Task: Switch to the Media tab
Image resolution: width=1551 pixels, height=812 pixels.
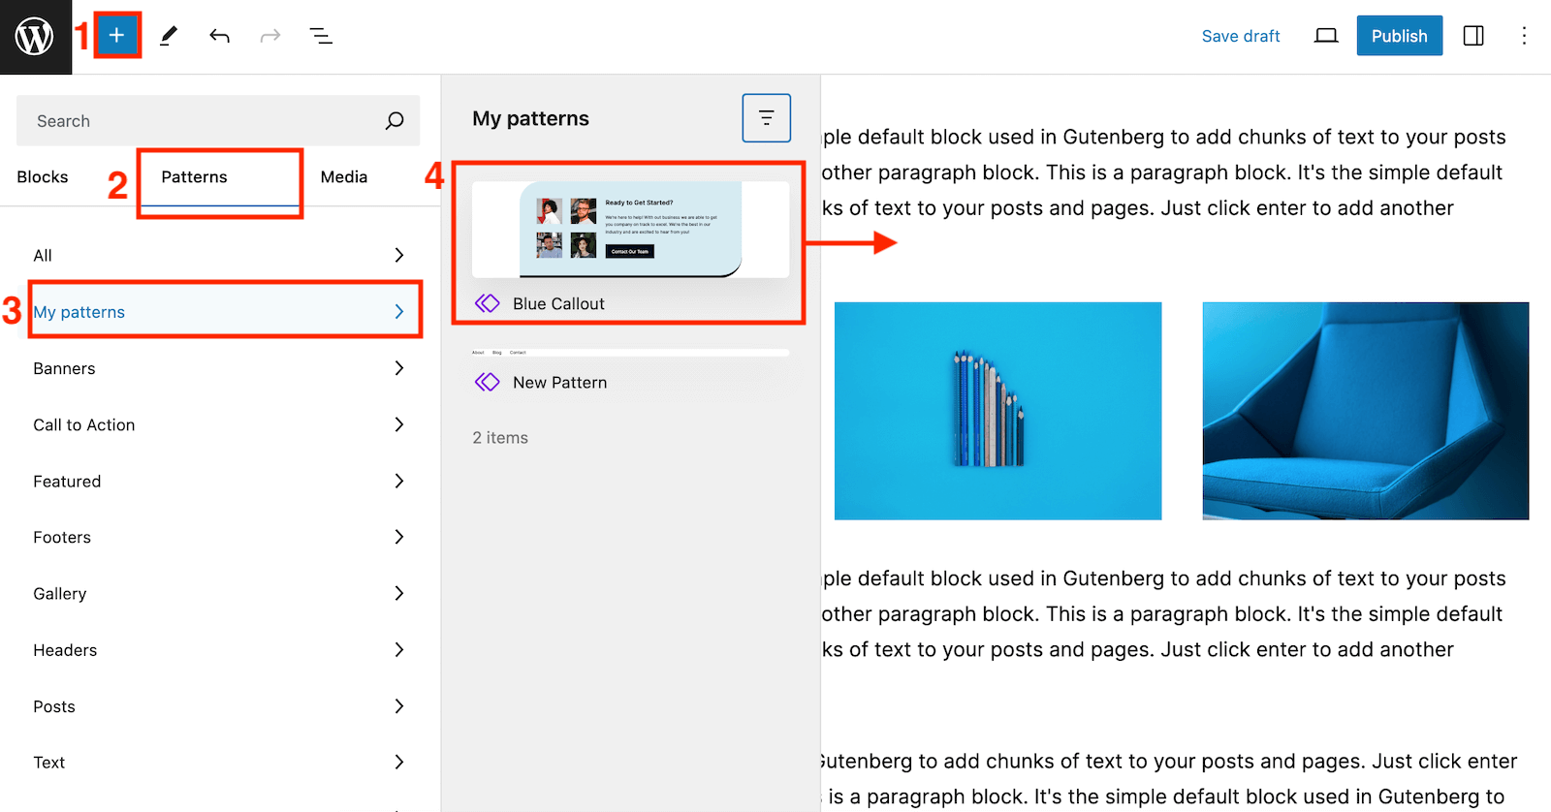Action: click(344, 176)
